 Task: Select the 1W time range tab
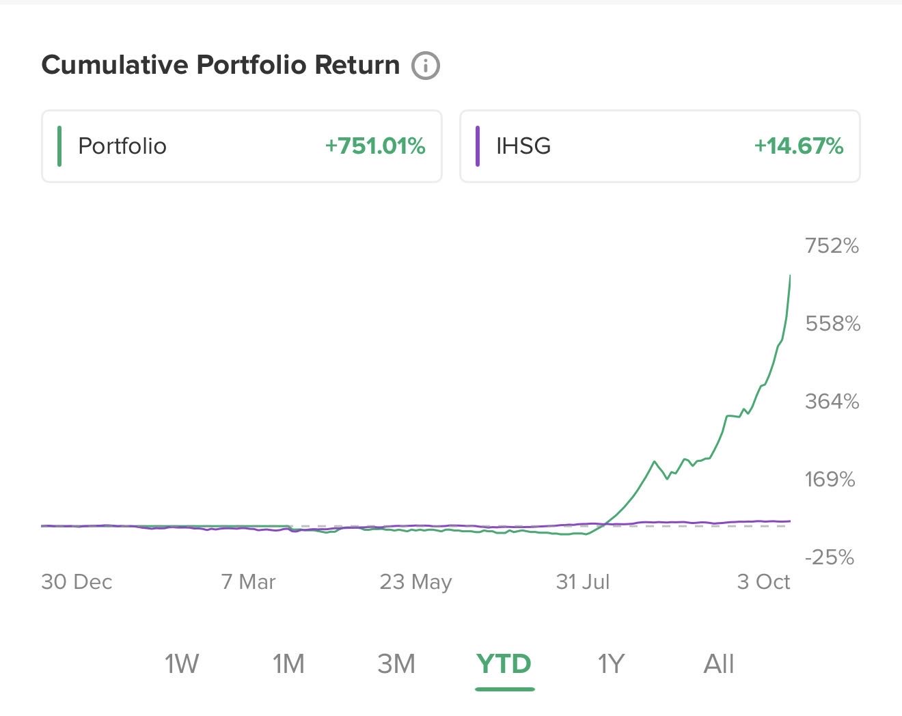tap(182, 663)
